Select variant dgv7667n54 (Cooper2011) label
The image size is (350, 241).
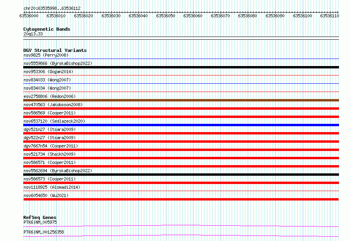(x=51, y=146)
